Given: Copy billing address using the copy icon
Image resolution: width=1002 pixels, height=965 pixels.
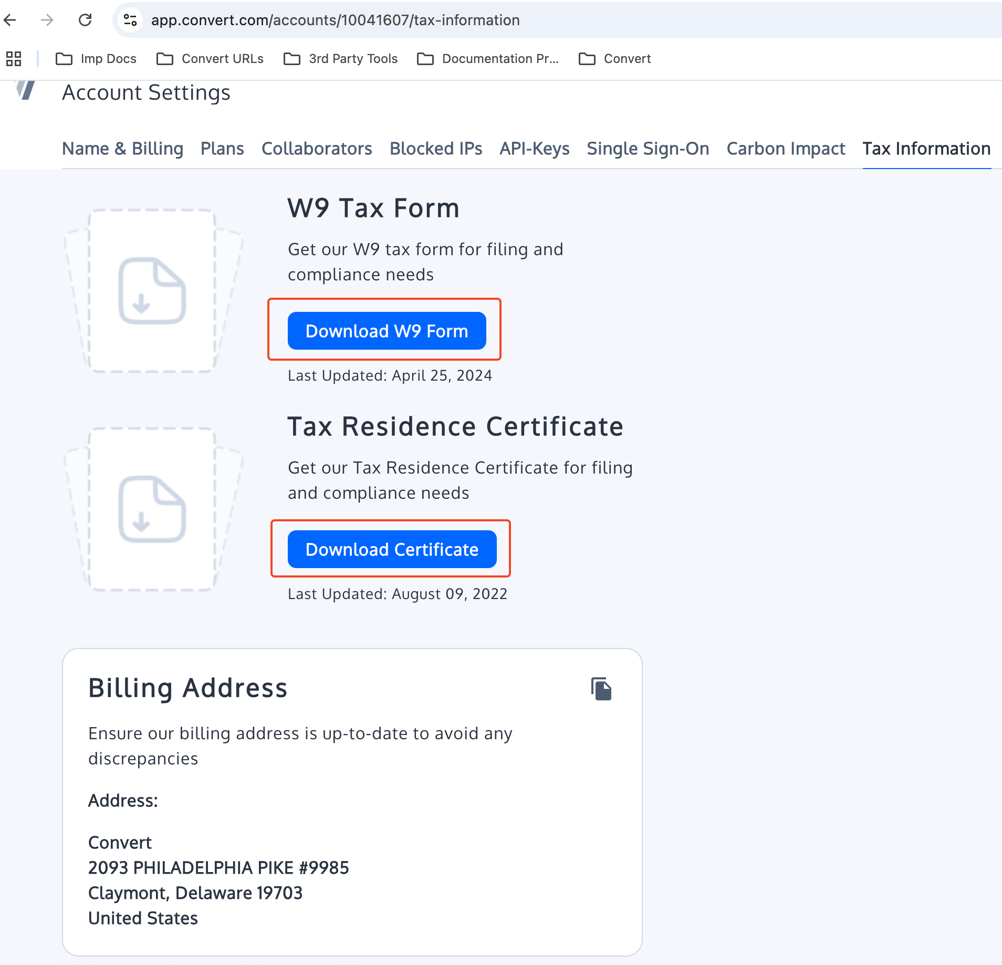Looking at the screenshot, I should pyautogui.click(x=601, y=689).
